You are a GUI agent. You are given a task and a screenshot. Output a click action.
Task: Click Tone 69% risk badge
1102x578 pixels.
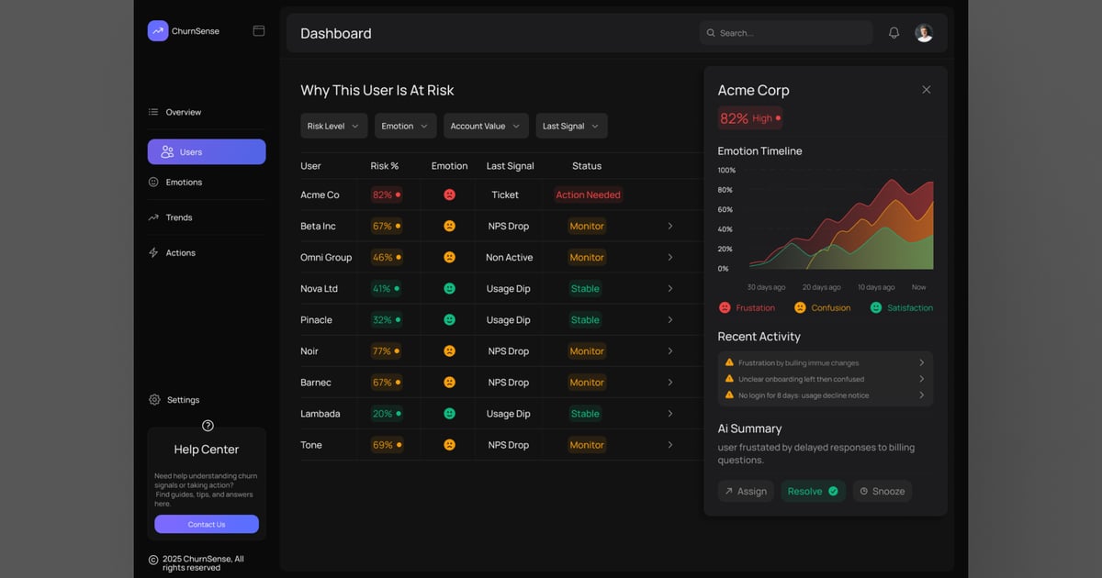(x=387, y=444)
